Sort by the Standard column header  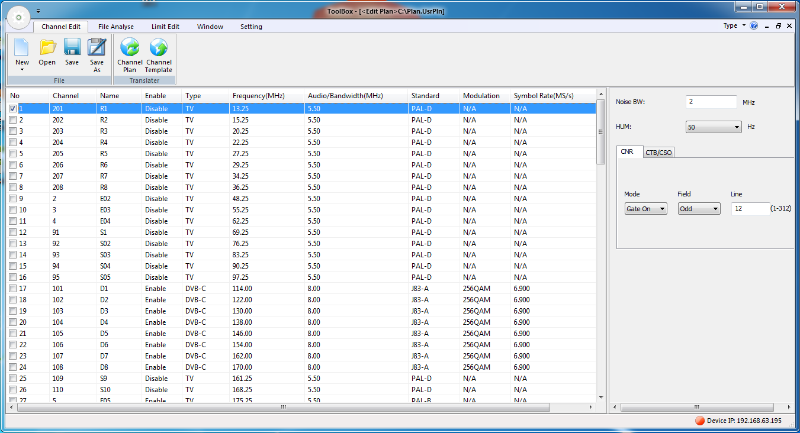[433, 96]
